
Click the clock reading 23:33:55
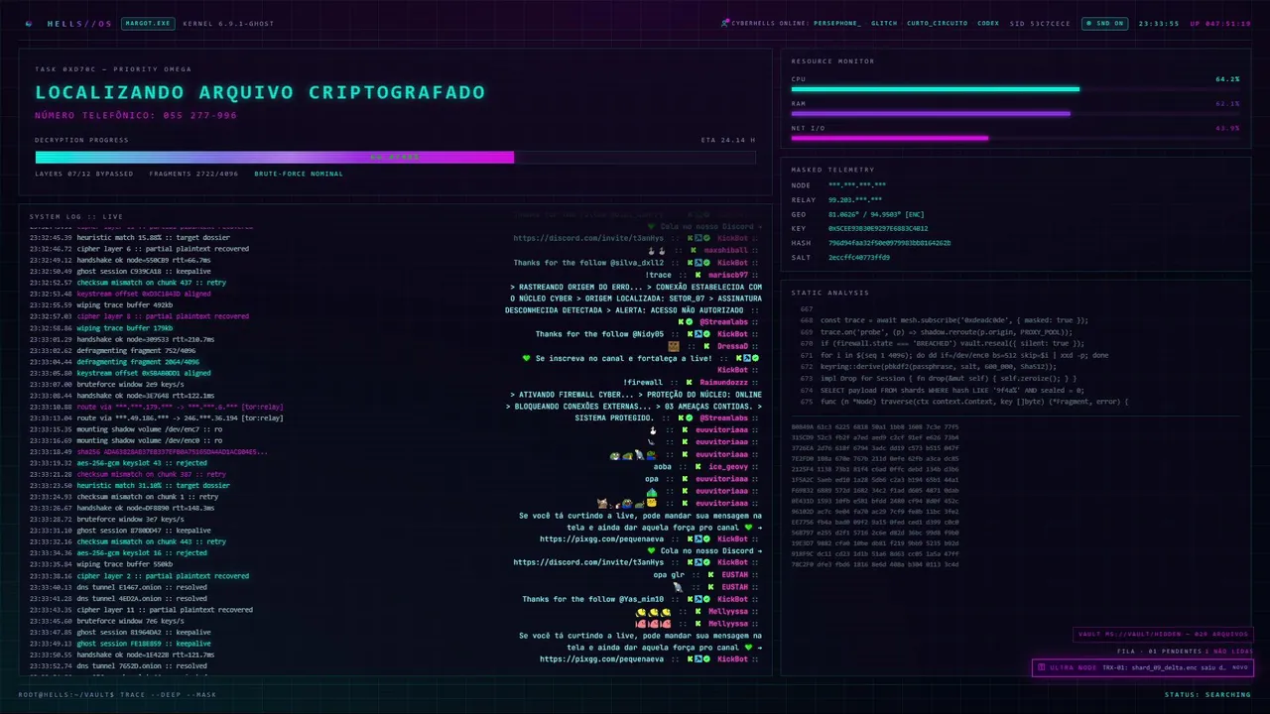(x=1159, y=23)
